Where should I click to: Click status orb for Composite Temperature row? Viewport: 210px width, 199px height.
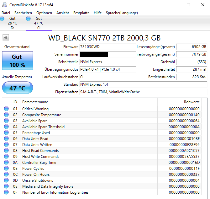pos(6,115)
